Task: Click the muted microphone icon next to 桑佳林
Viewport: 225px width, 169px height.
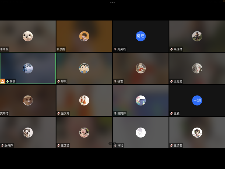Action: click(x=172, y=49)
